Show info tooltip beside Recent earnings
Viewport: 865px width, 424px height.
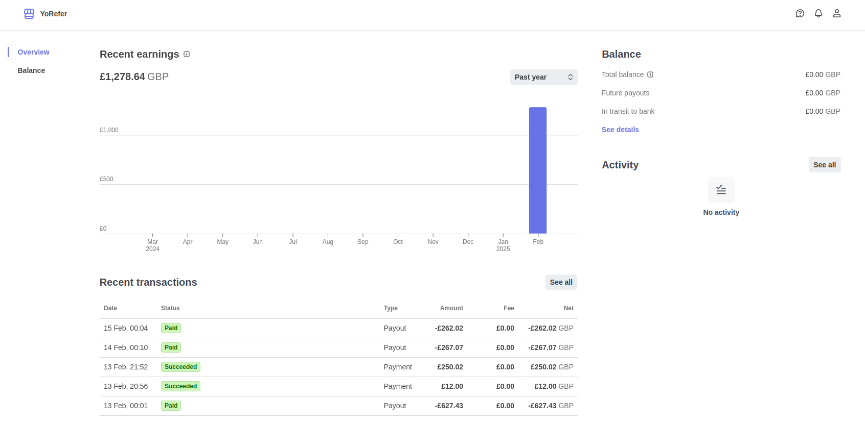point(187,54)
